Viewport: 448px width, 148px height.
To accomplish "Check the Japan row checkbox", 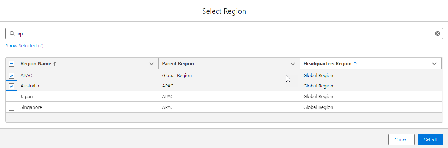I will point(11,97).
